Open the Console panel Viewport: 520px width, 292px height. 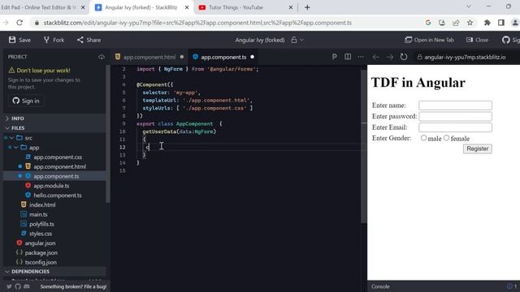(x=380, y=286)
